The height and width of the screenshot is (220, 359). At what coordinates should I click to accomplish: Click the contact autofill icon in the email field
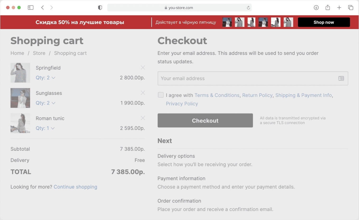coord(341,78)
